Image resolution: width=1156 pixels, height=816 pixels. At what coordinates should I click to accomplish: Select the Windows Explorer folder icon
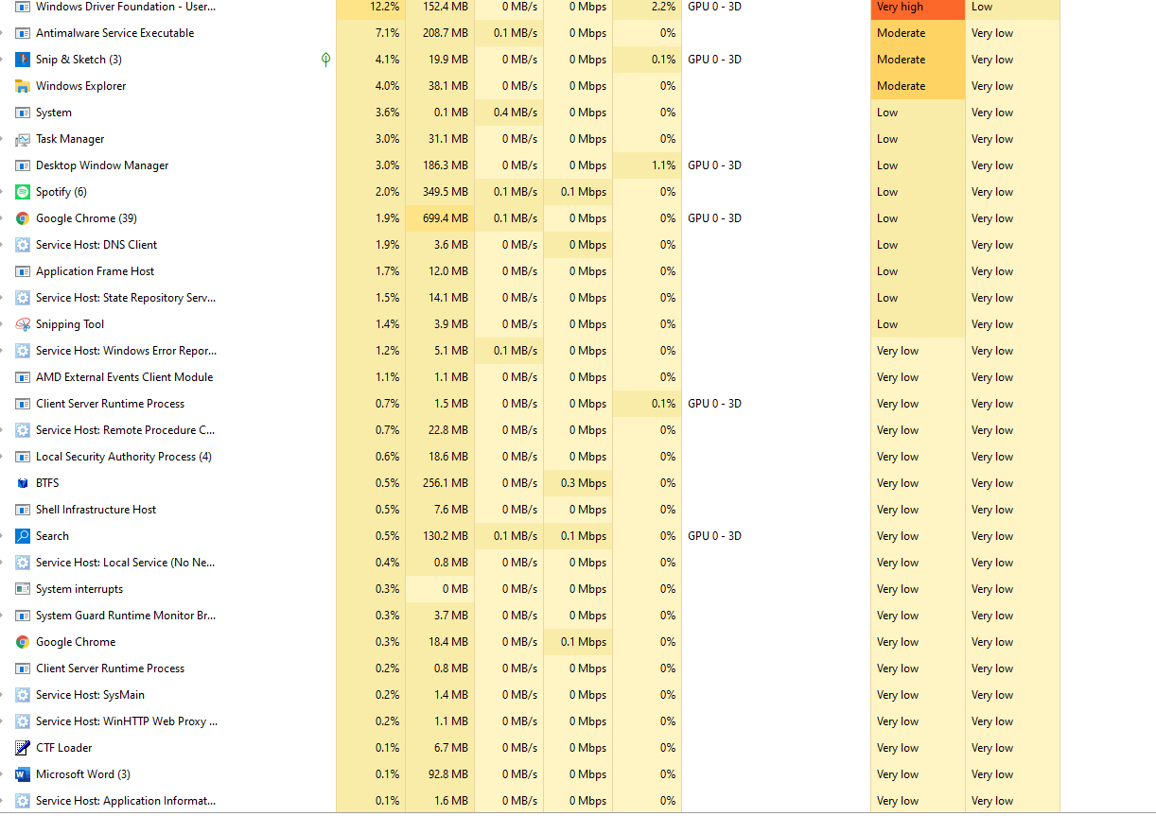tap(23, 86)
